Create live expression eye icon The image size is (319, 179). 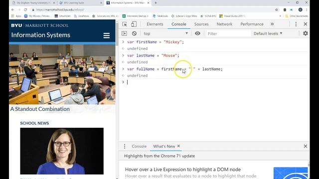click(197, 33)
